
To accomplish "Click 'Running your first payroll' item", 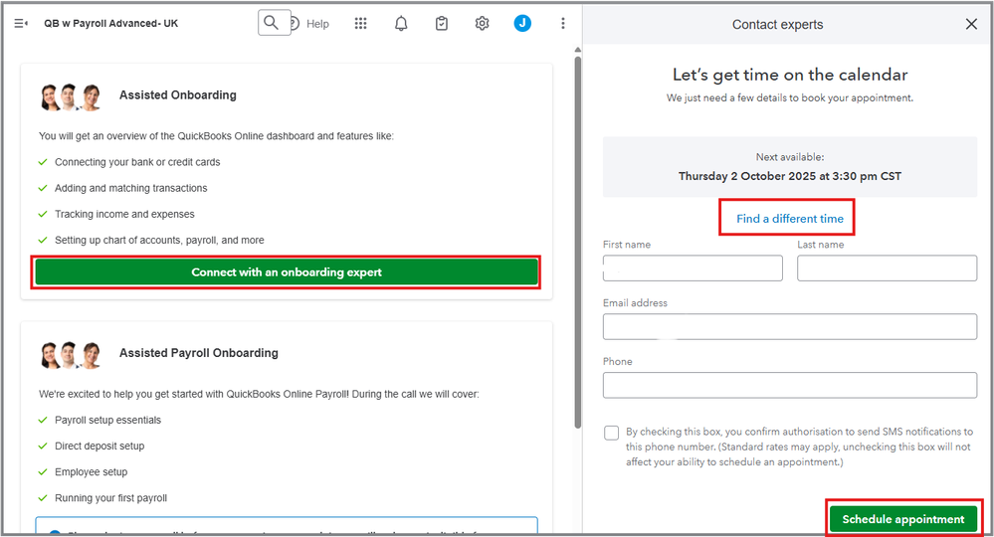I will click(x=110, y=498).
